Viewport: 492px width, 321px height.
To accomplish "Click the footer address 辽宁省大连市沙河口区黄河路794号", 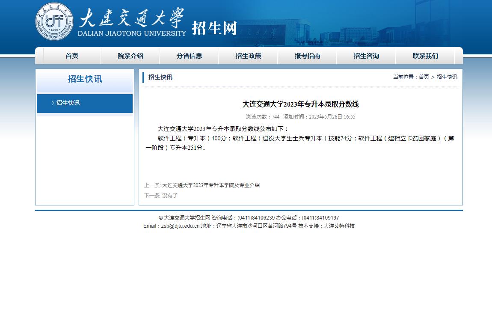I will coord(249,226).
